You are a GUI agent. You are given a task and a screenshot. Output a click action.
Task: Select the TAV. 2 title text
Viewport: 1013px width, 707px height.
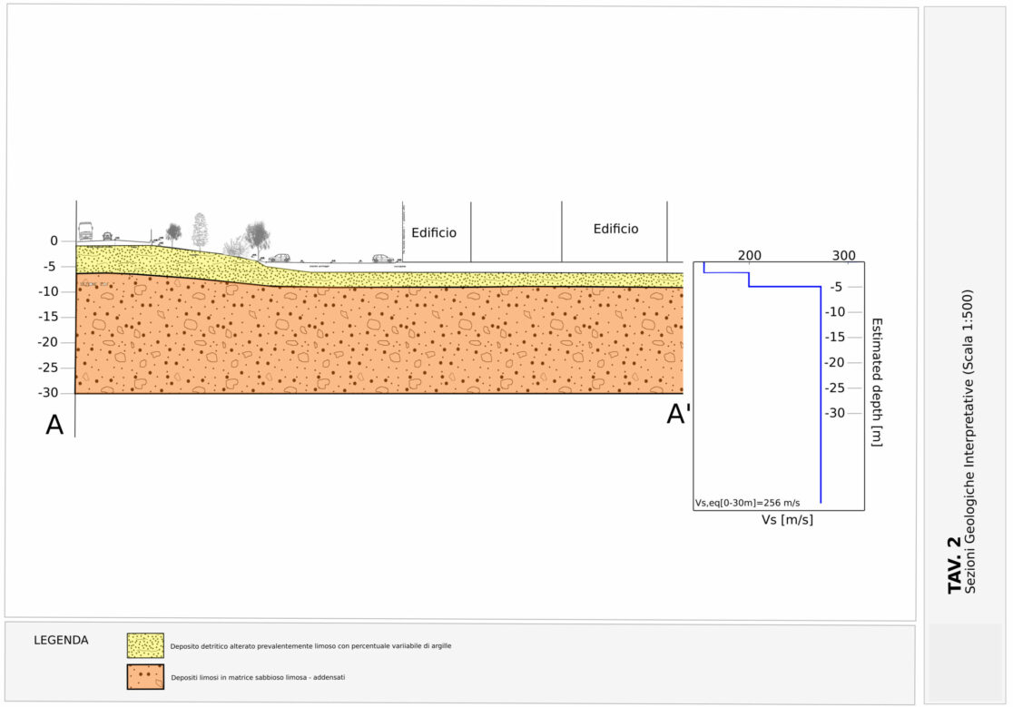955,565
